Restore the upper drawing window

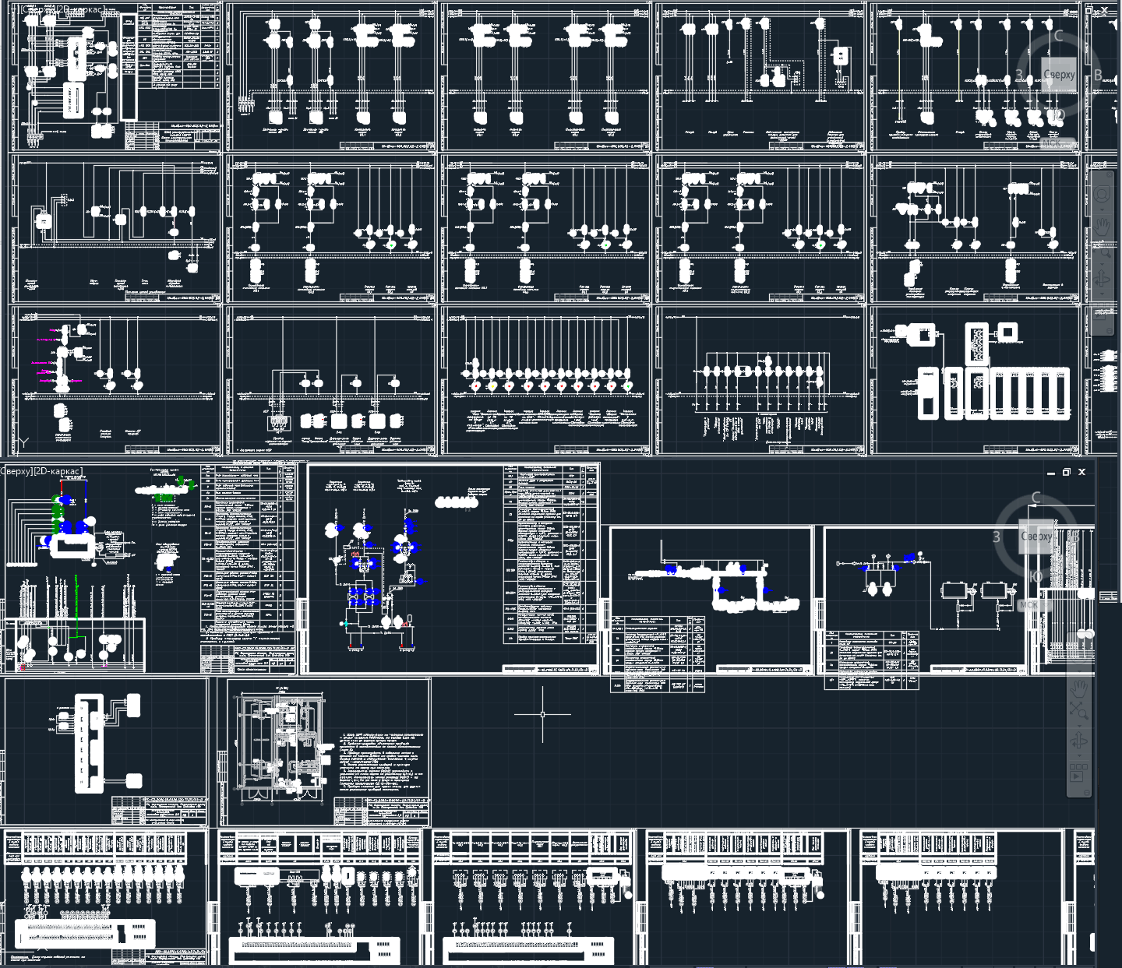point(1088,10)
